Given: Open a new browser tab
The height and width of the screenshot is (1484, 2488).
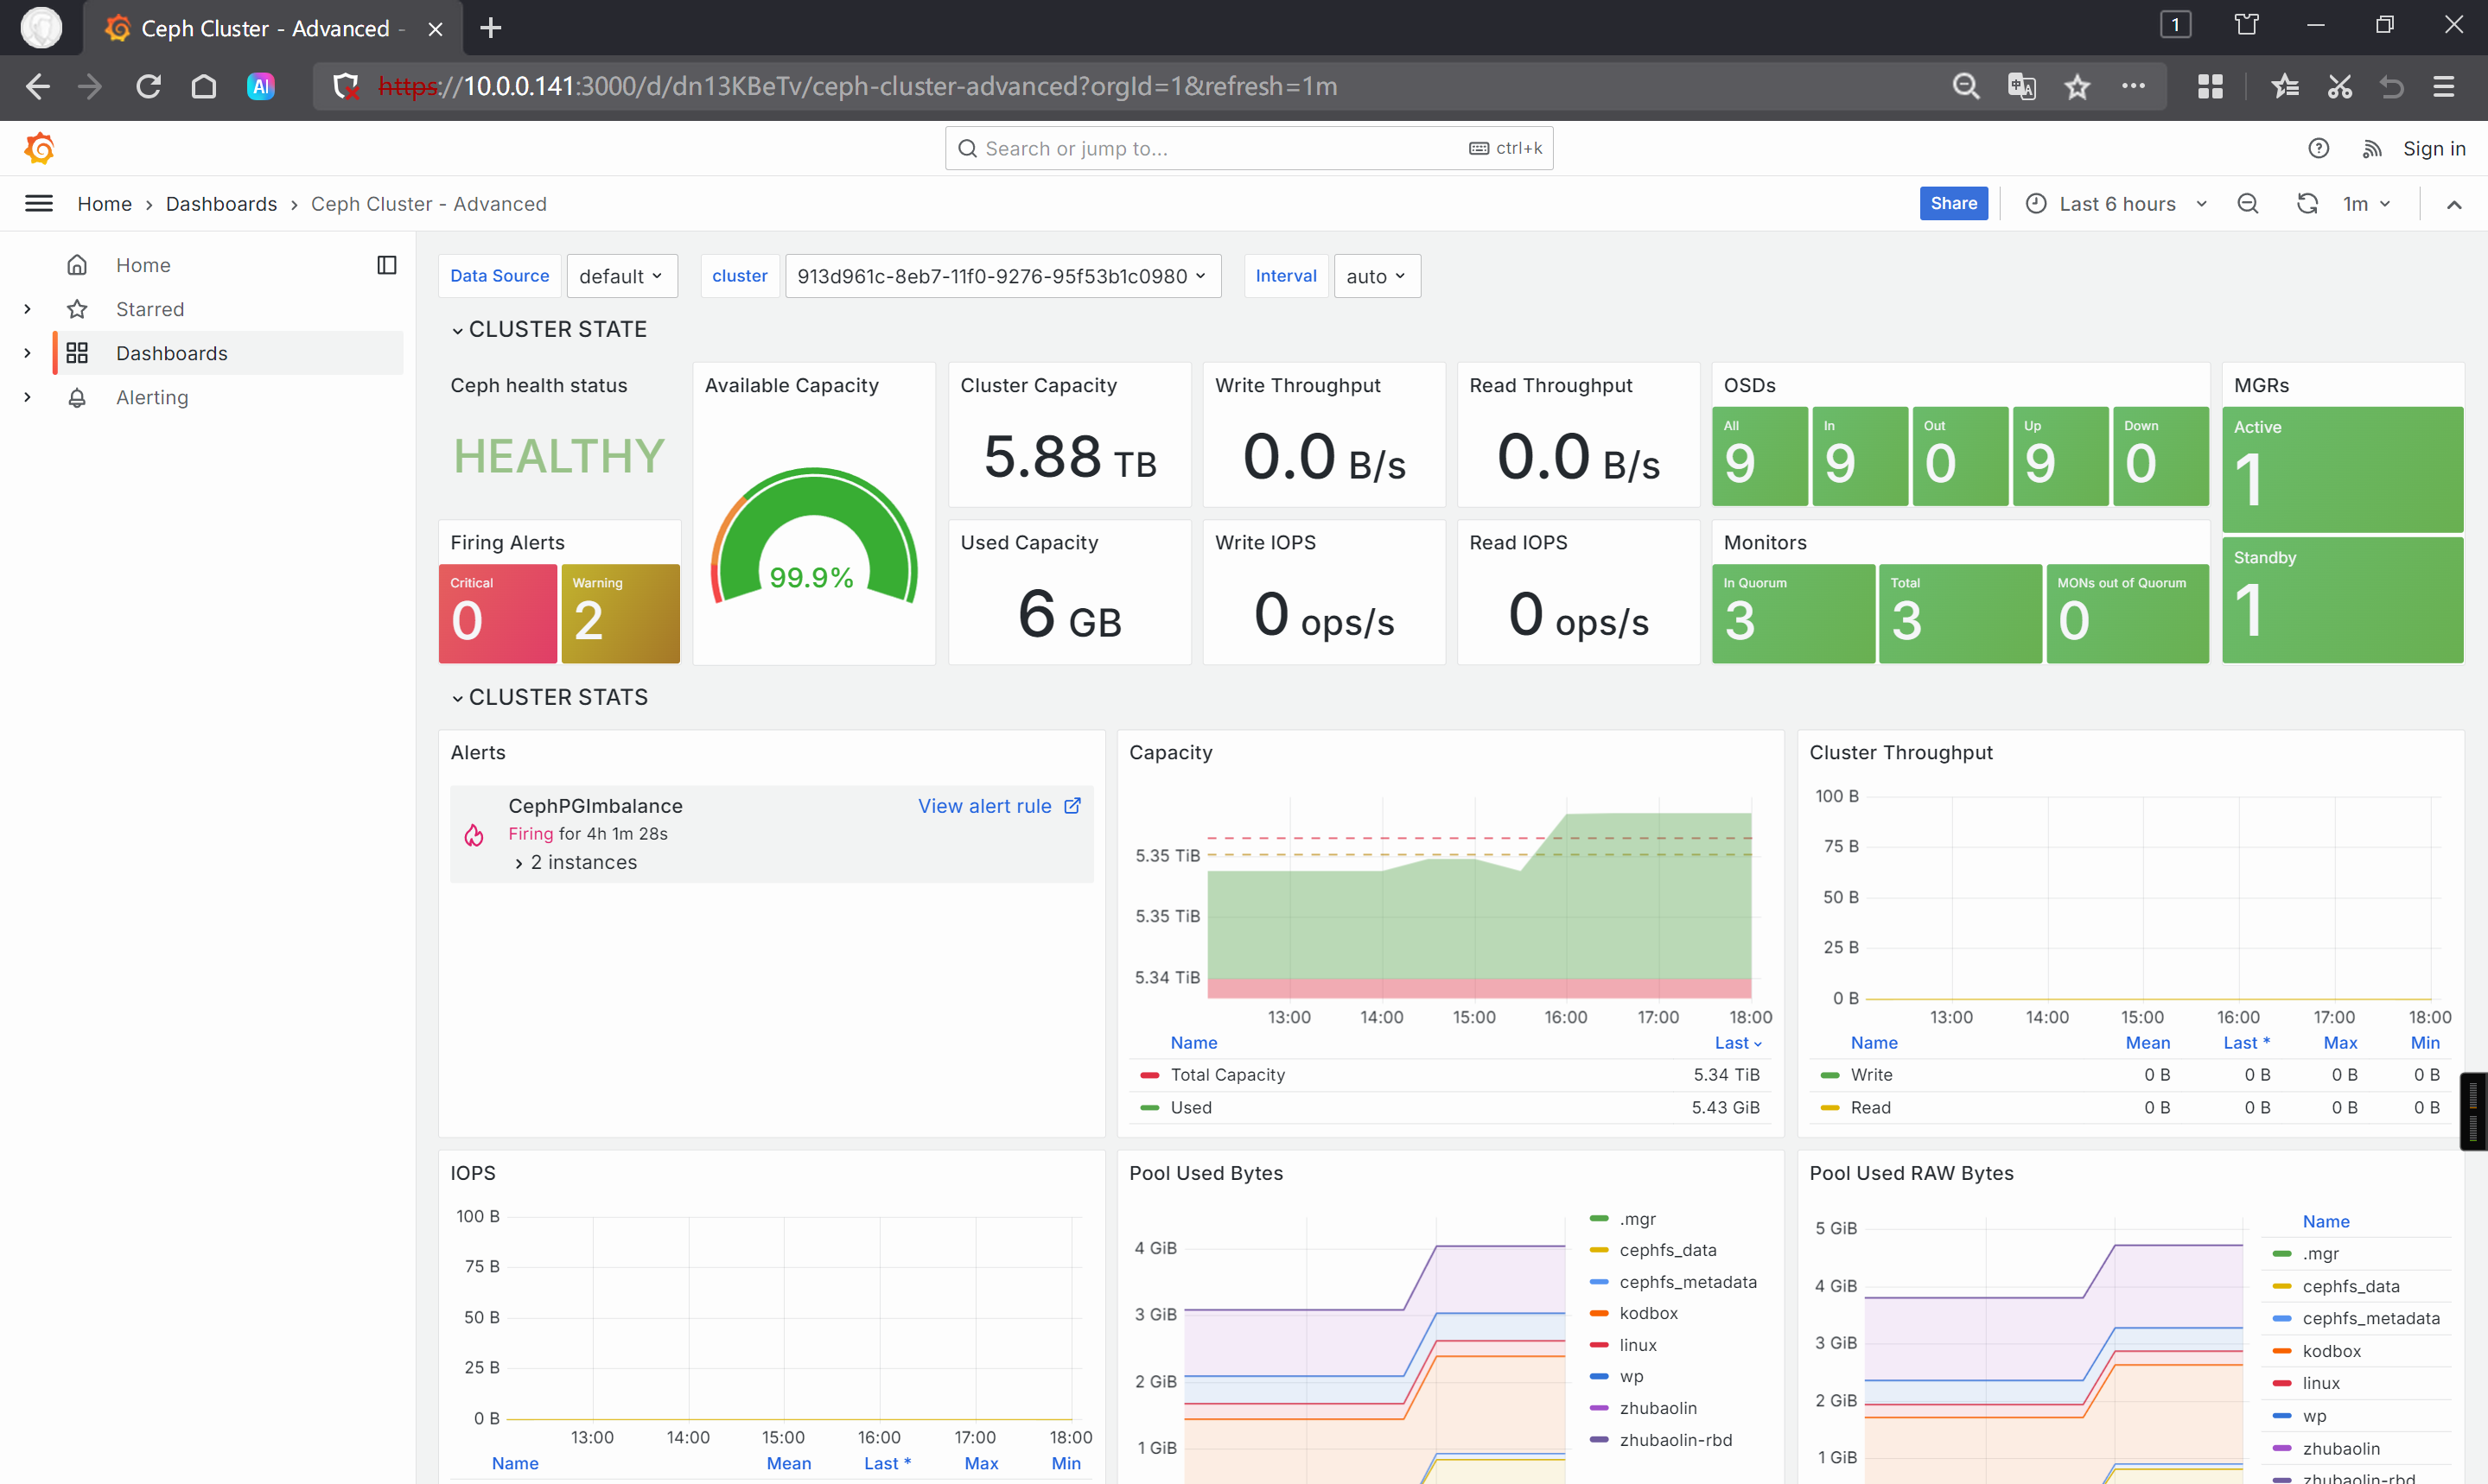Looking at the screenshot, I should click(x=490, y=28).
